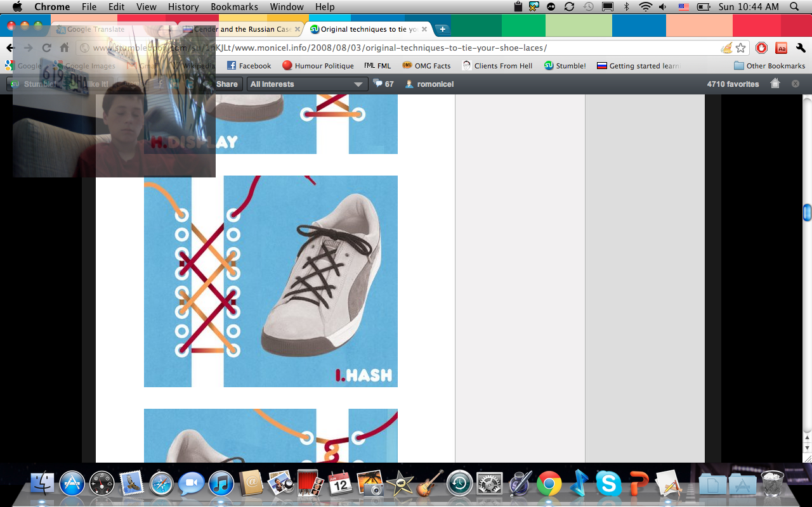812x507 pixels.
Task: Click the 4710 favorites link
Action: point(733,84)
